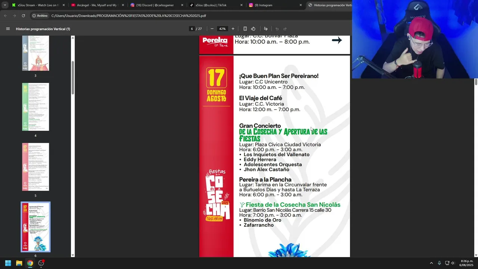
Task: Click the black next-page arrow in PDF
Action: pyautogui.click(x=337, y=40)
